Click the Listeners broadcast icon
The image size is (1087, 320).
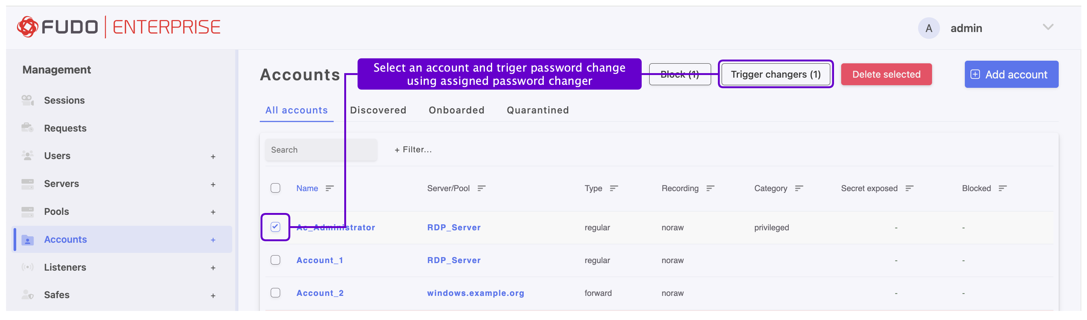(x=28, y=267)
